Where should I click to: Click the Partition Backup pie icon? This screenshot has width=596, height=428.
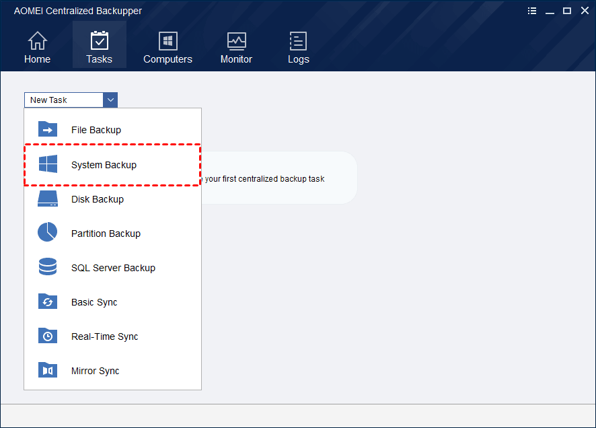pos(48,232)
